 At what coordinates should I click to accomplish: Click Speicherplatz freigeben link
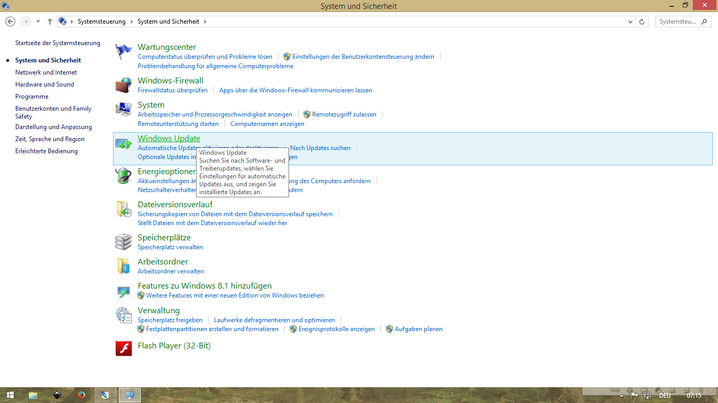(x=170, y=320)
